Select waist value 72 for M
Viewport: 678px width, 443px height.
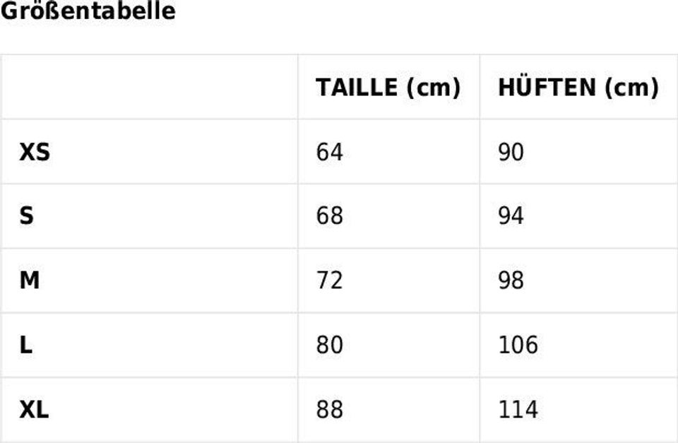[329, 281]
